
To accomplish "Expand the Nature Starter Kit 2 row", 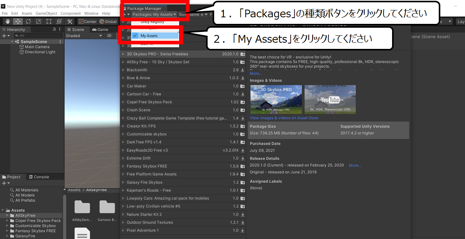I will pyautogui.click(x=123, y=214).
